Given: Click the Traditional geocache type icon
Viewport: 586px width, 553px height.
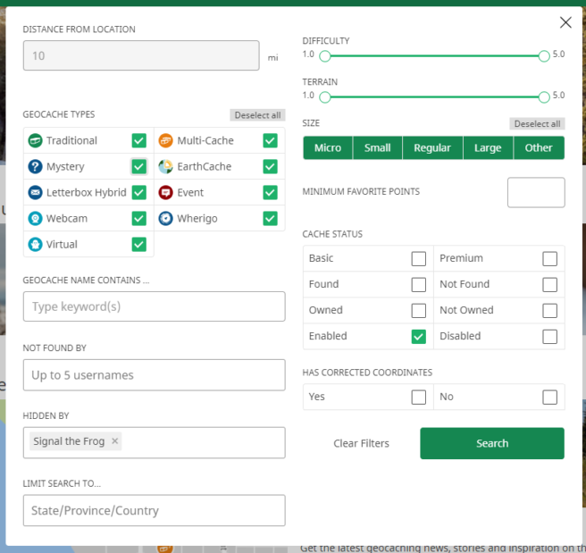Looking at the screenshot, I should (x=35, y=140).
